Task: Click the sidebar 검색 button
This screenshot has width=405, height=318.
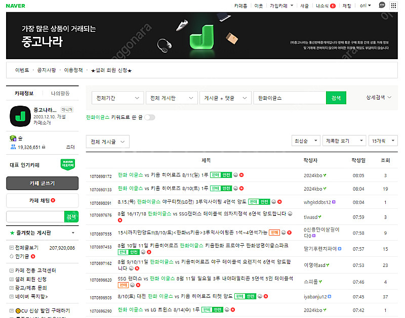Action: coord(71,217)
